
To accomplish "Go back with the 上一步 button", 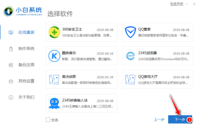I will coord(159,120).
